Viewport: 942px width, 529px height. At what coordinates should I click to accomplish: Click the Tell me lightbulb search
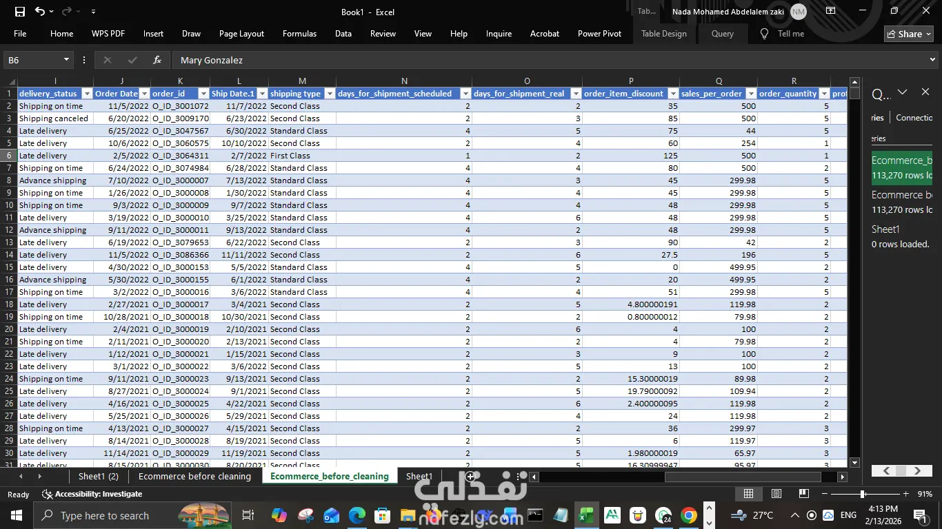point(764,34)
